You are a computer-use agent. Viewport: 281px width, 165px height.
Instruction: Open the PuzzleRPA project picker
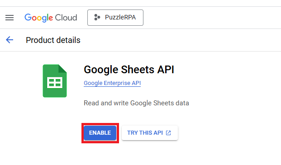pos(115,18)
